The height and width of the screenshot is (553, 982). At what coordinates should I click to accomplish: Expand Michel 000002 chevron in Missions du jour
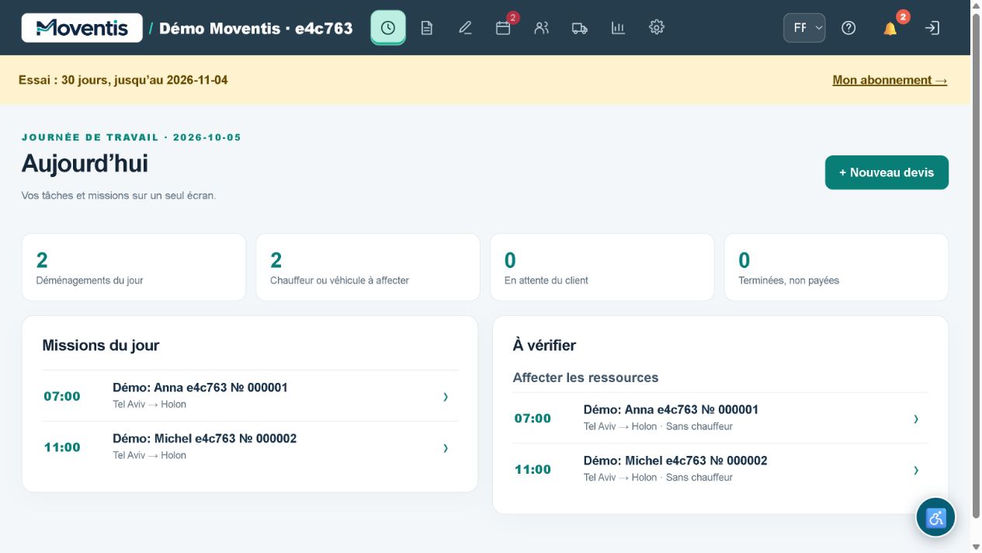coord(446,447)
